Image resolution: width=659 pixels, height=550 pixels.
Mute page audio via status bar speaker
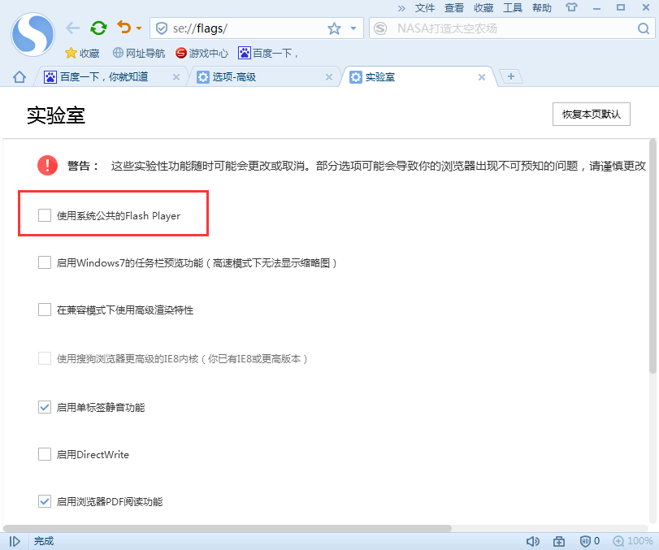[533, 540]
